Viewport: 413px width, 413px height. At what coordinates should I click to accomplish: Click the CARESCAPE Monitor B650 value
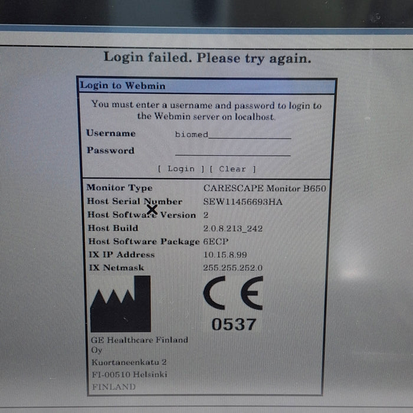[x=264, y=189]
